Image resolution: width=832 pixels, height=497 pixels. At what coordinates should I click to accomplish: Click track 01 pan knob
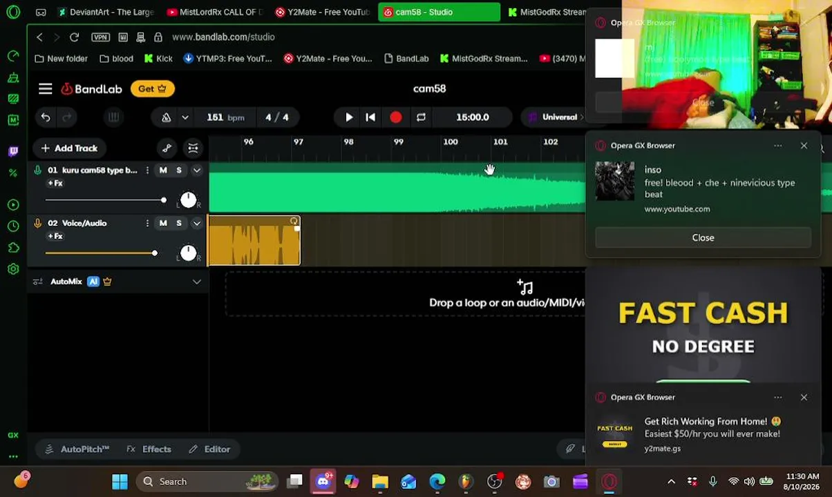[188, 200]
